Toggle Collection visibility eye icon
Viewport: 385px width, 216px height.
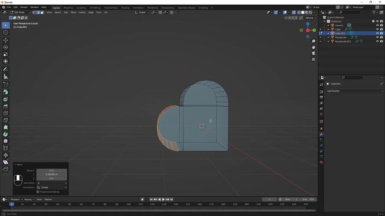[377, 22]
